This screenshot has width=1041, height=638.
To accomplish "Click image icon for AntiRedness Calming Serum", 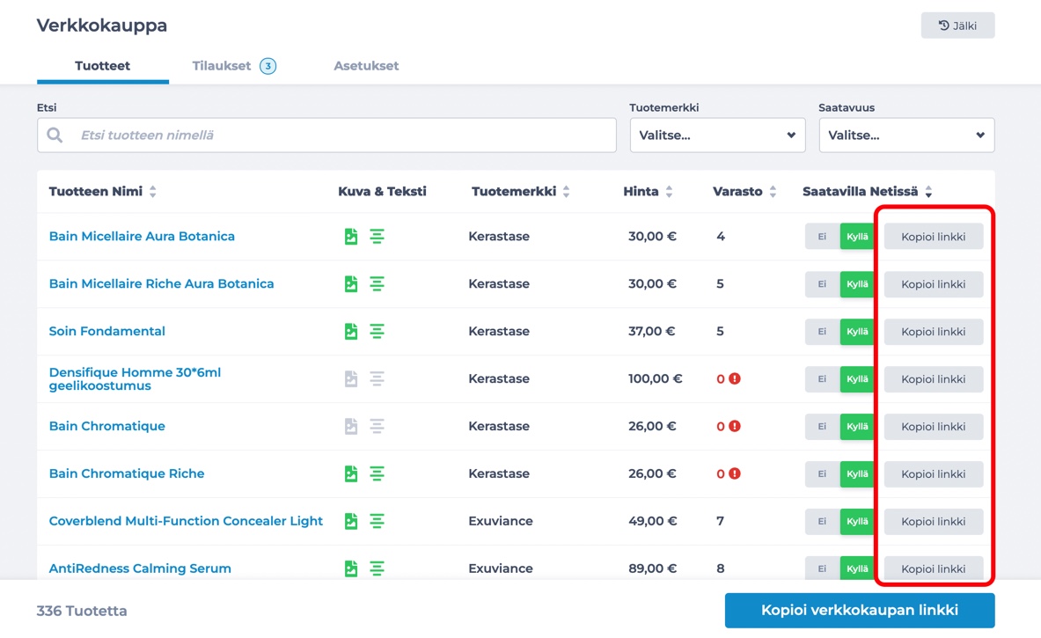I will pos(351,568).
